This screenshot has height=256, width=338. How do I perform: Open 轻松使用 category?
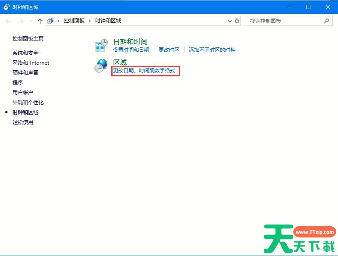[x=23, y=122]
